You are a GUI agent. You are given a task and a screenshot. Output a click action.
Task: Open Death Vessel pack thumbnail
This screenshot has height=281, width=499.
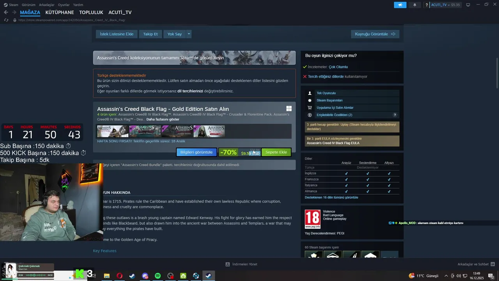177,131
